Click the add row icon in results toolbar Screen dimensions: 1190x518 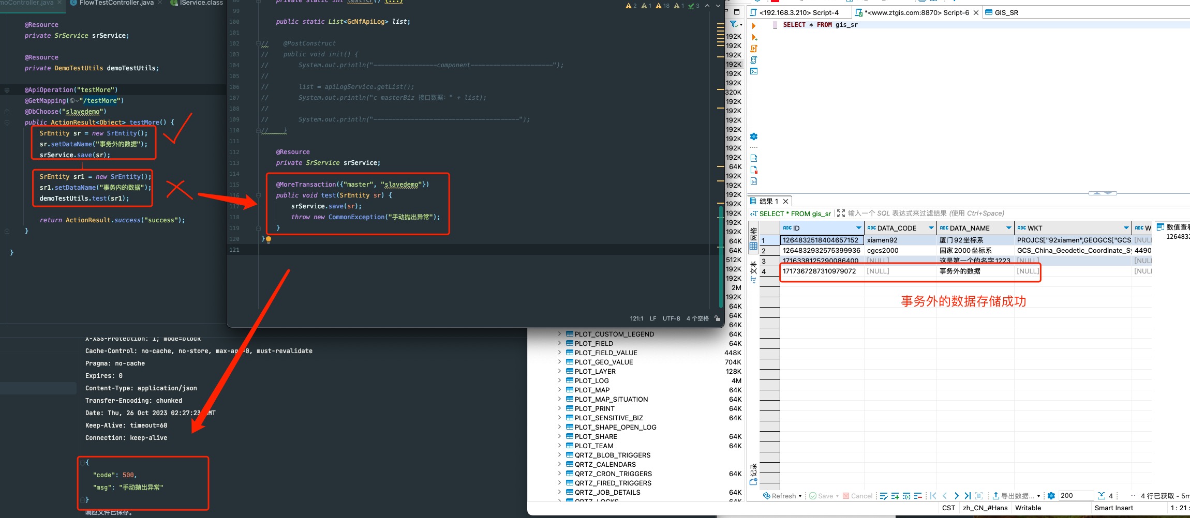click(x=895, y=496)
